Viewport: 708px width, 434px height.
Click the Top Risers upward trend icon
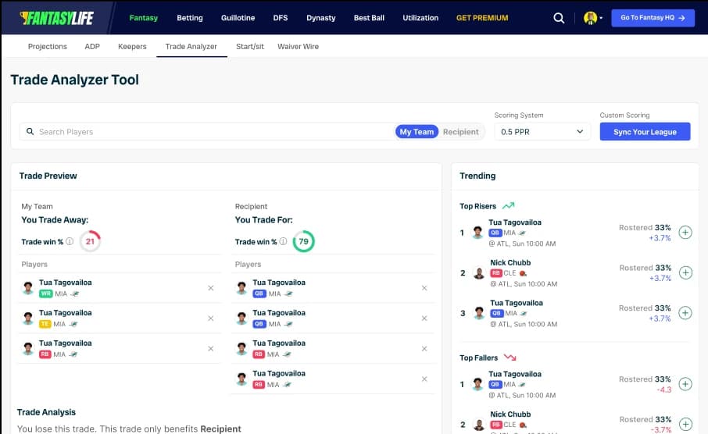point(509,206)
